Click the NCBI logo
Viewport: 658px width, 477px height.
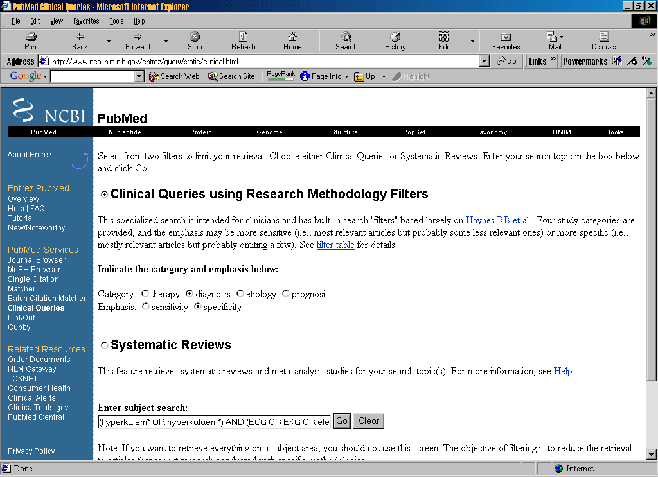(x=49, y=110)
